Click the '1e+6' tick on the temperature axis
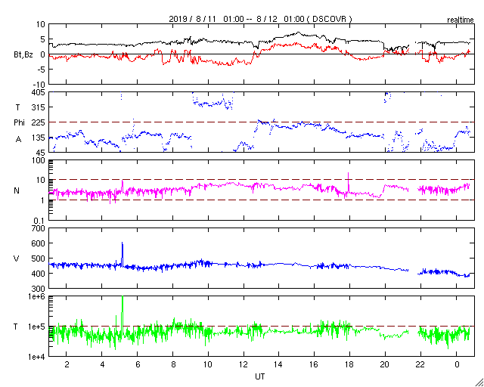The height and width of the screenshot is (387, 484). [37, 296]
